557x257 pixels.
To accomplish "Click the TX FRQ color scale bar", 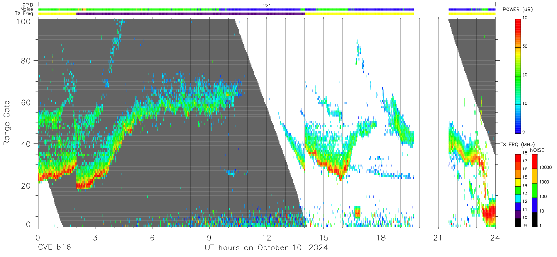I will coord(518,190).
